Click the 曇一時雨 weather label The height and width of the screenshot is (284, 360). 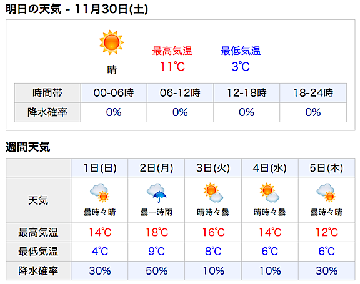[x=156, y=212]
